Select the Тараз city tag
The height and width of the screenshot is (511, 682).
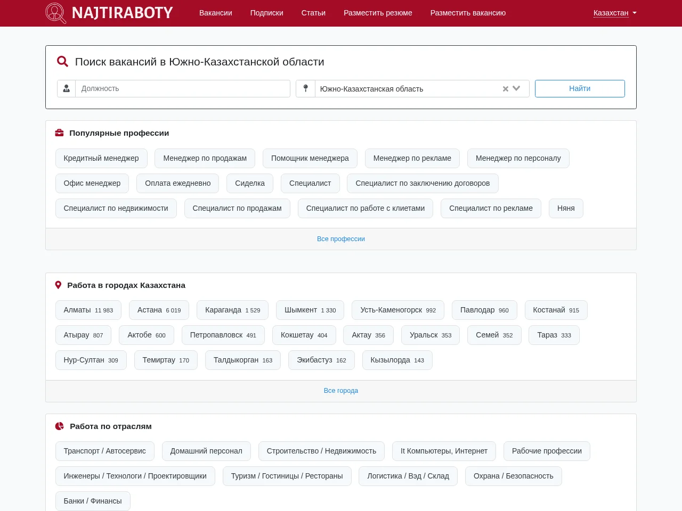(x=554, y=335)
